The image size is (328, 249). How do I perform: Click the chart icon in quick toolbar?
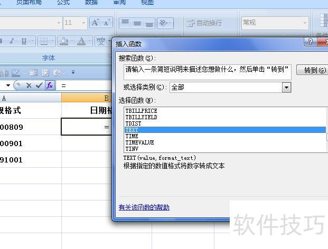pos(4,73)
